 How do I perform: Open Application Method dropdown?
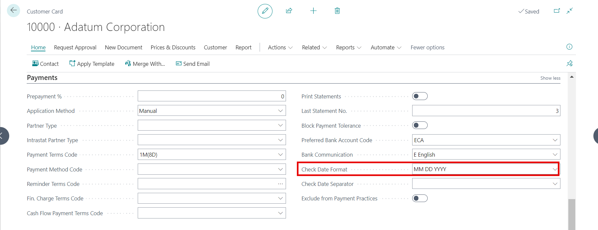click(280, 111)
